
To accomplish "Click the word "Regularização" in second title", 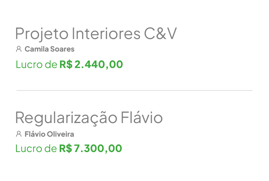I will [x=66, y=118].
